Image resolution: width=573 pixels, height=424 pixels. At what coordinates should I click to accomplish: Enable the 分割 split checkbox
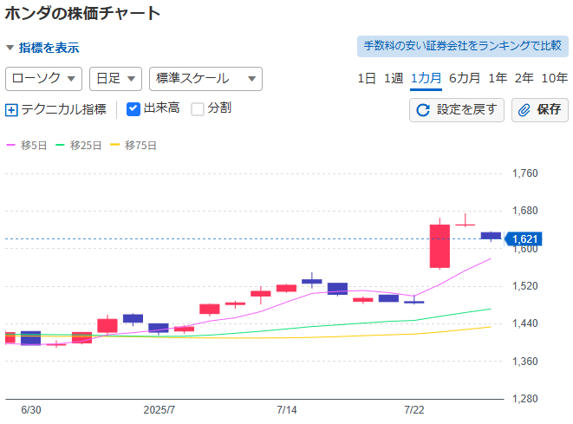[x=198, y=109]
